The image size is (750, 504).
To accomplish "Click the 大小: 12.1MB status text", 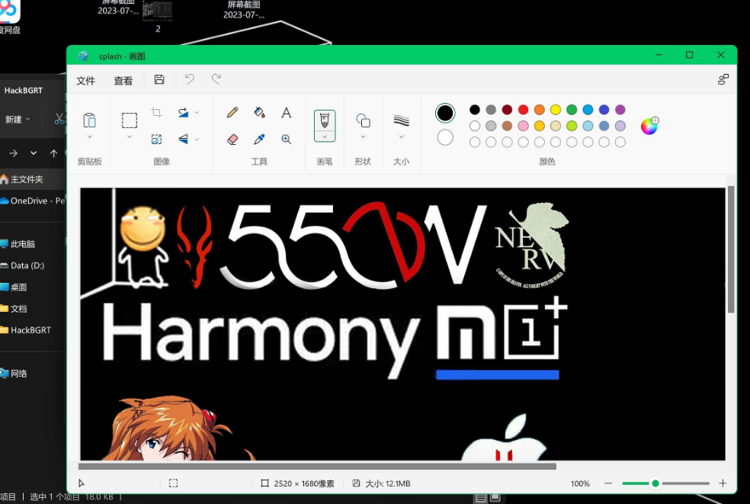I will 388,484.
